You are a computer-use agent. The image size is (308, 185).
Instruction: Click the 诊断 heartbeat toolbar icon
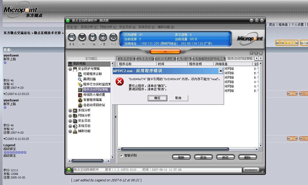(82, 37)
